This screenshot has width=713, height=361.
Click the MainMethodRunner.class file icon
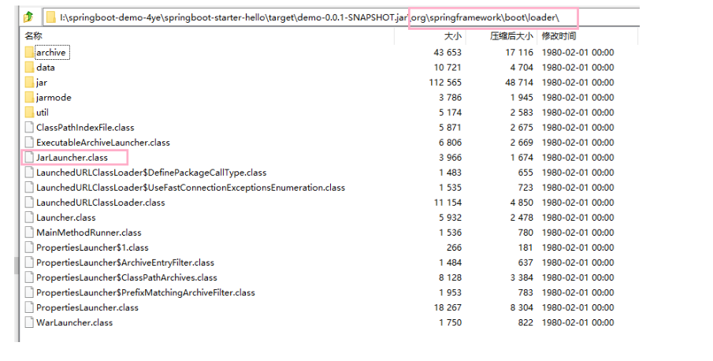tap(30, 233)
